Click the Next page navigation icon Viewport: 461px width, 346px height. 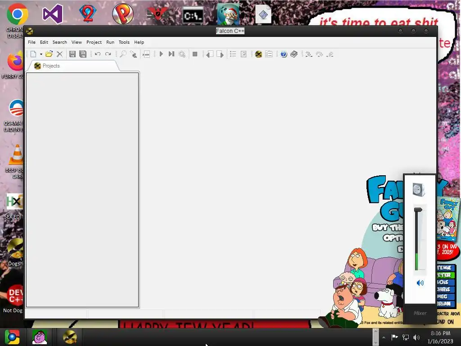220,54
